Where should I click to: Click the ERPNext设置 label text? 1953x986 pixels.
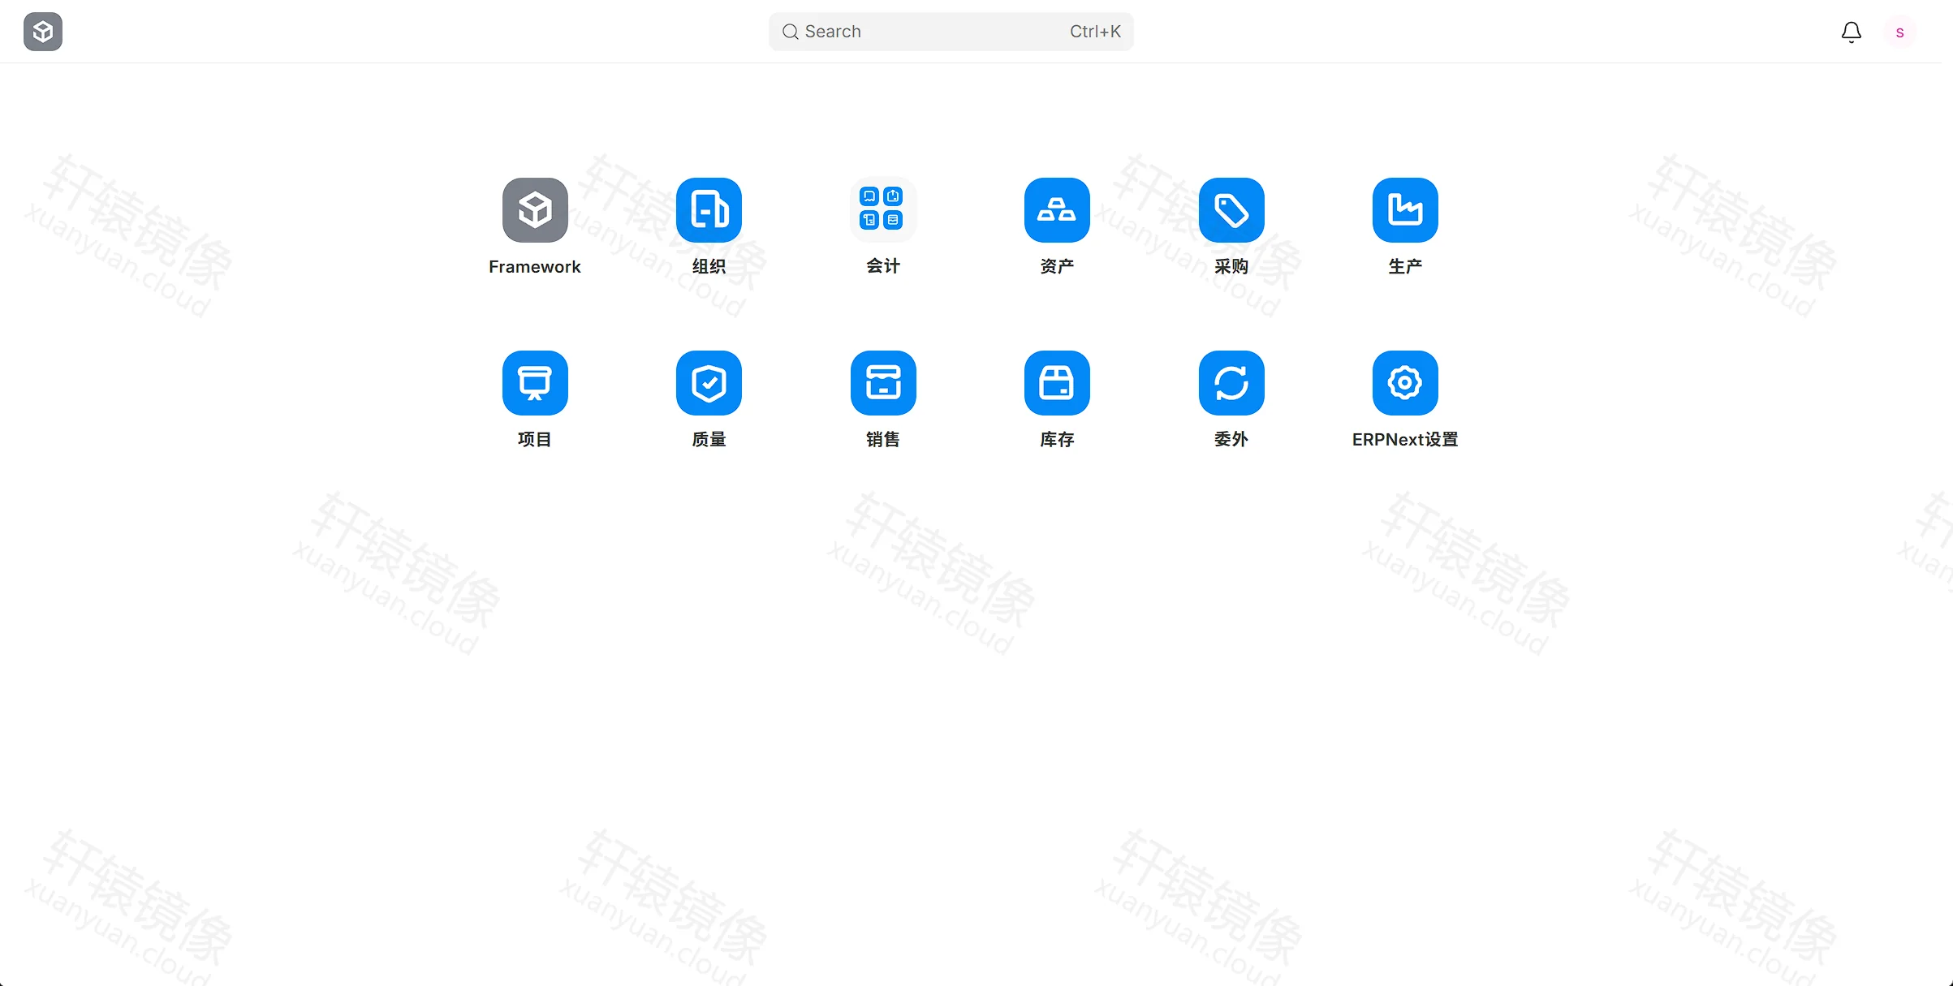[1405, 439]
